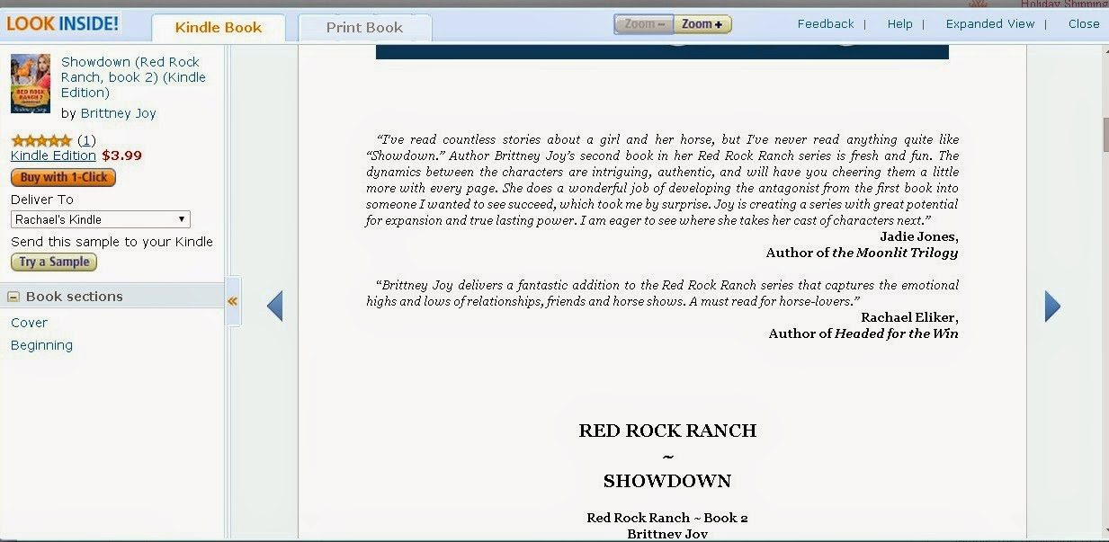Click Buy with 1-Click button
This screenshot has width=1109, height=542.
[x=63, y=178]
